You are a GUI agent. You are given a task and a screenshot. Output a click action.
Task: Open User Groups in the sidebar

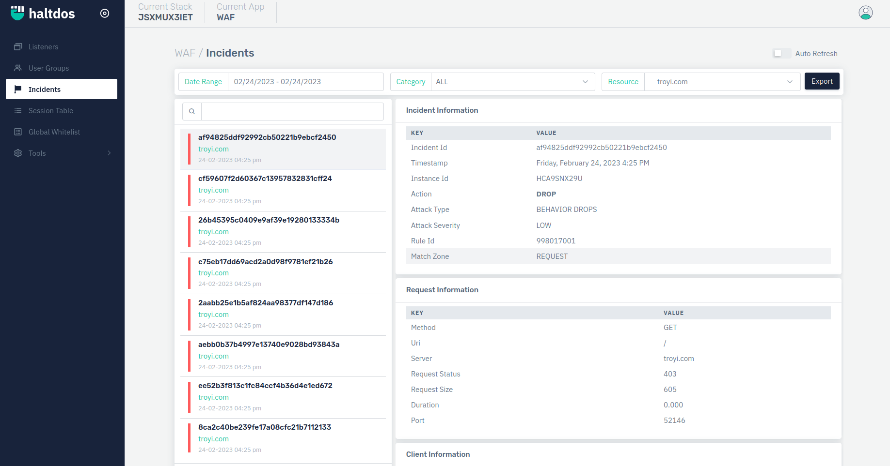62,68
